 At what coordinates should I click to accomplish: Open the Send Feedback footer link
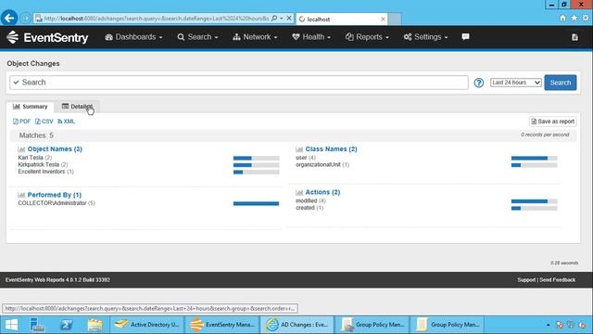pyautogui.click(x=558, y=280)
